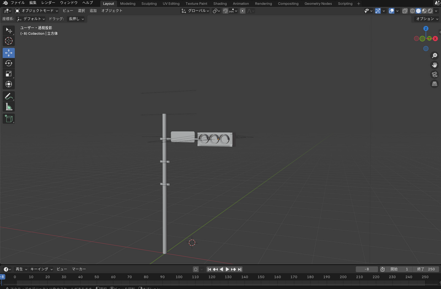Toggle proportional editing
The width and height of the screenshot is (441, 289).
click(x=243, y=10)
